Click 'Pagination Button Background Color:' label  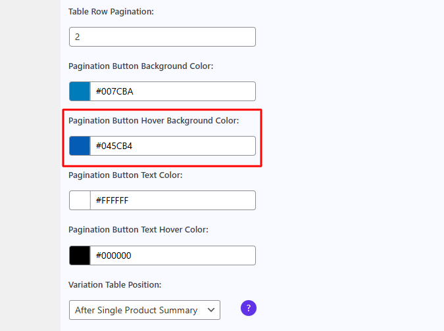141,66
